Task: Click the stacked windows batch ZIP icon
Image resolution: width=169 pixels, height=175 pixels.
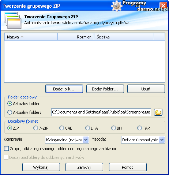Action: coord(12,20)
